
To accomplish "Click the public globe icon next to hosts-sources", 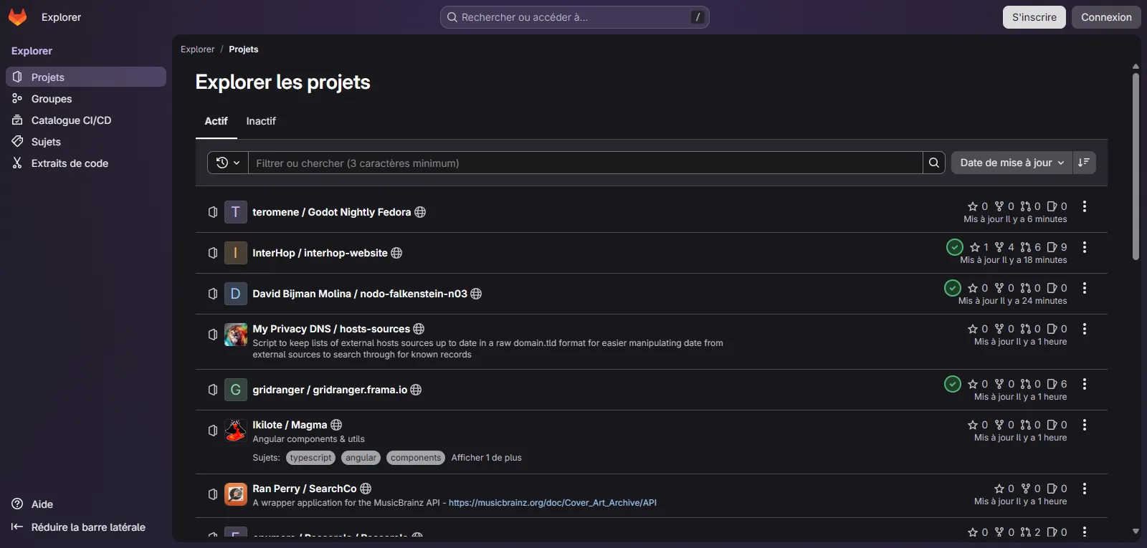I will 419,329.
